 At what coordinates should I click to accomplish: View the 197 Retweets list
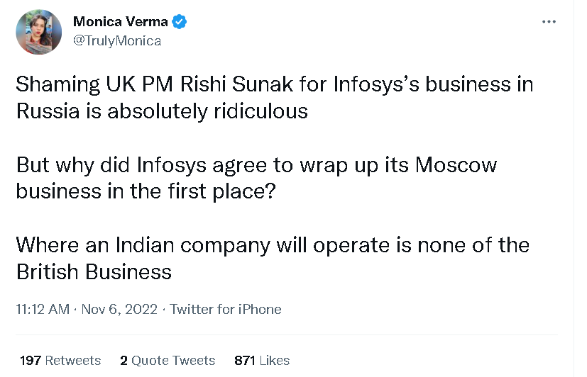tap(60, 361)
